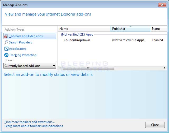This screenshot has height=133, width=169.
Task: Select Toolbars and Extensions add-on type
Action: tap(30, 36)
